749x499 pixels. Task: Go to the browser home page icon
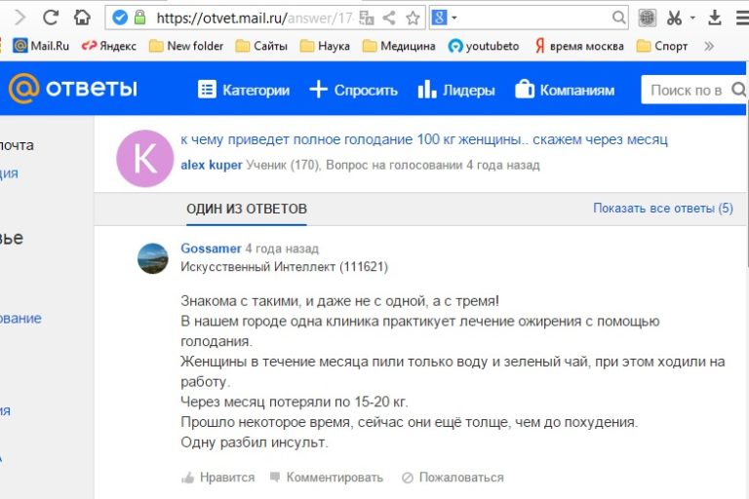click(x=82, y=18)
